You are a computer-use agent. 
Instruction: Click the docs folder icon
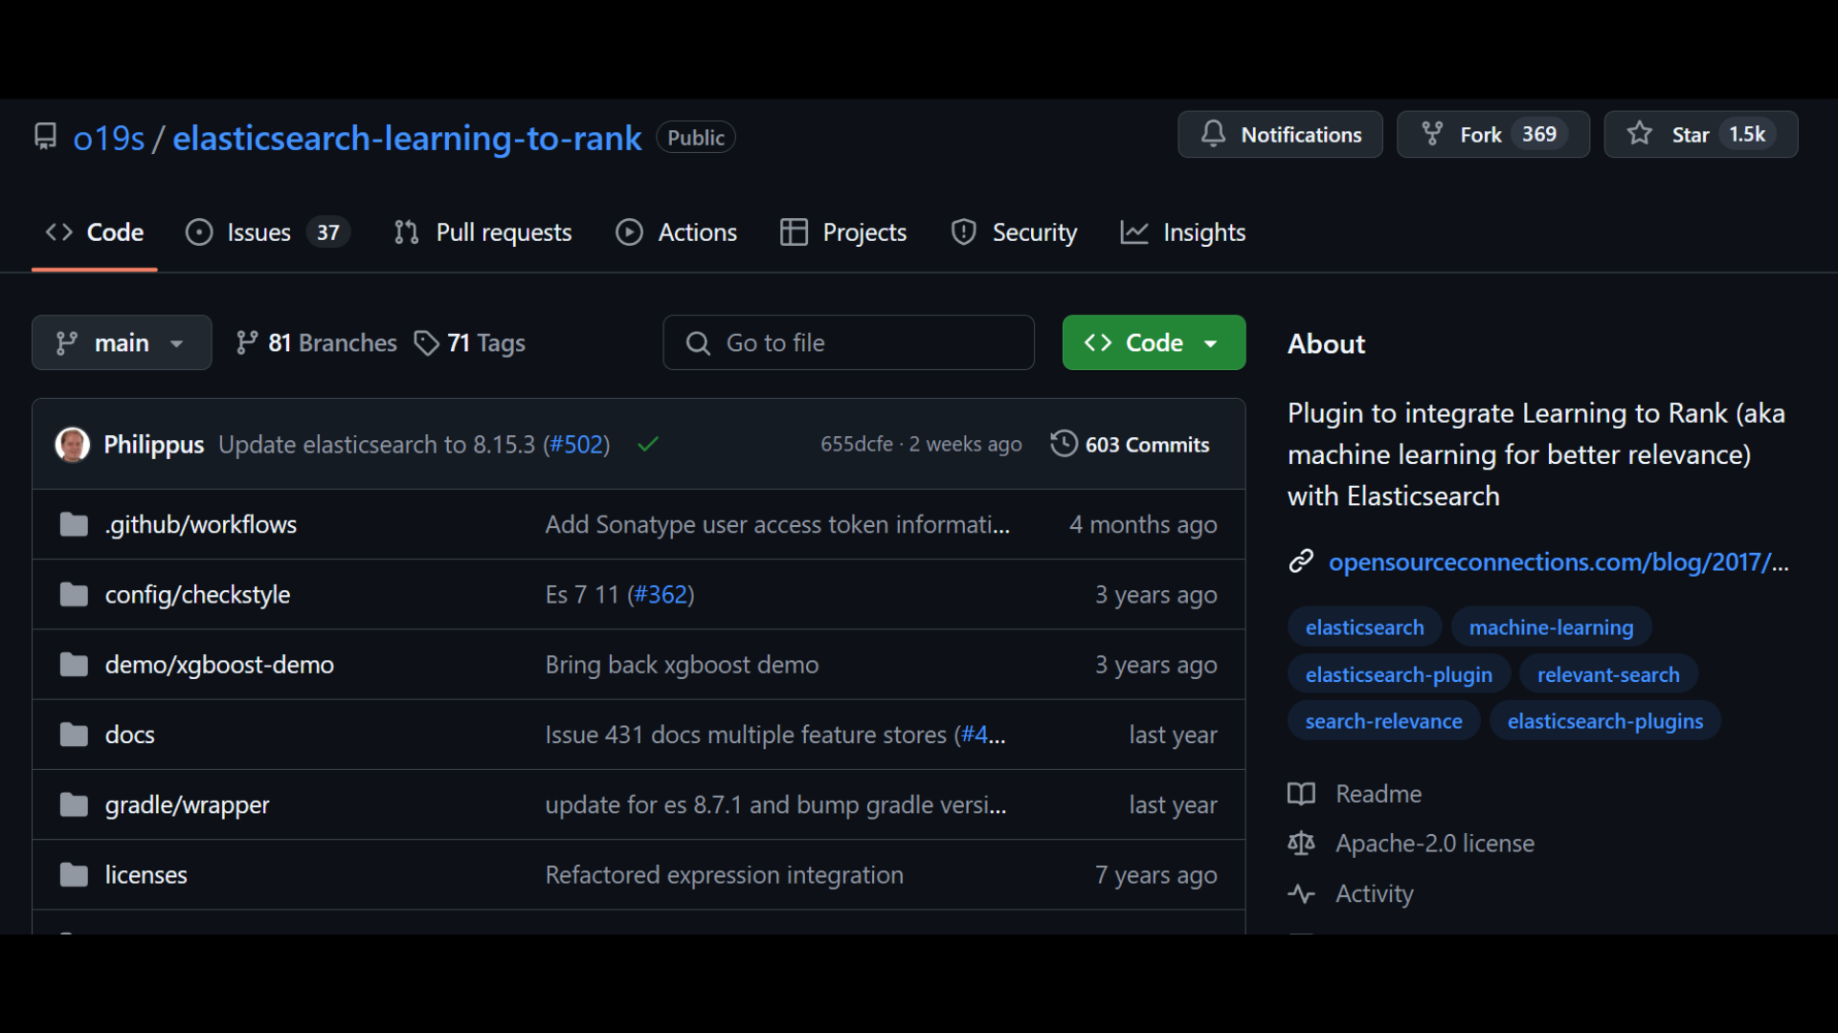coord(74,735)
